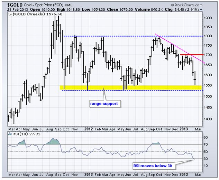Screen dimensions: 219x180
Task: Click the 1800 price axis label
Action: tap(208, 36)
